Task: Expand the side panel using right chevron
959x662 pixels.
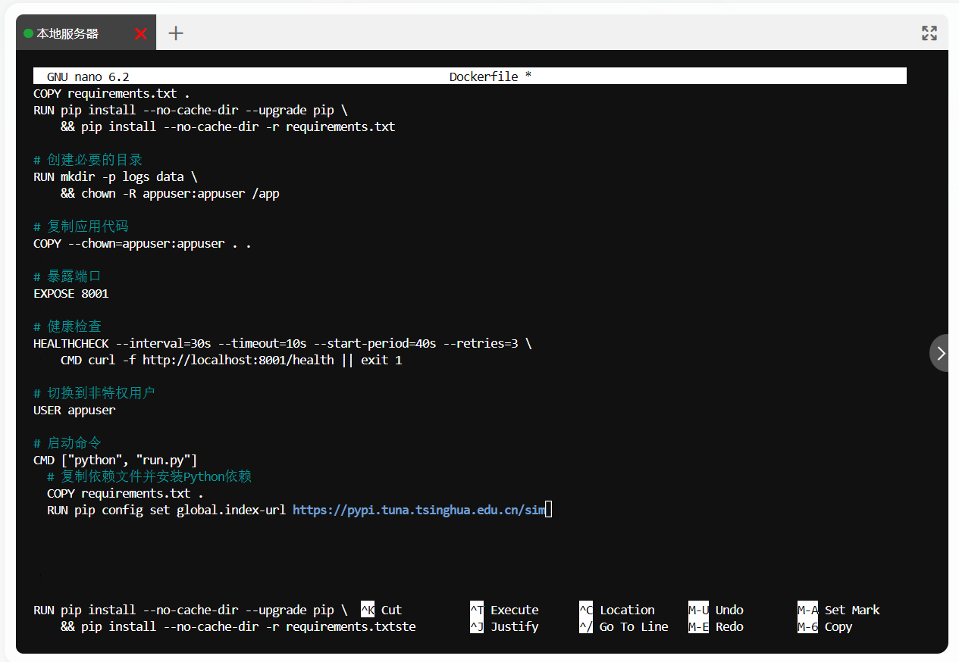Action: (x=941, y=353)
